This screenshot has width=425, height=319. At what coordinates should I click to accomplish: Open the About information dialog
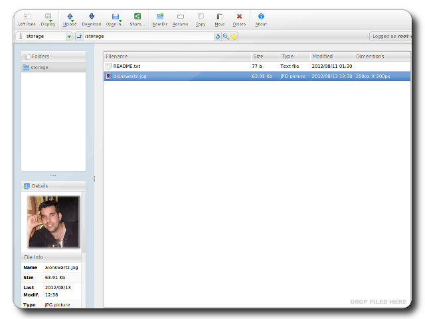pos(261,18)
